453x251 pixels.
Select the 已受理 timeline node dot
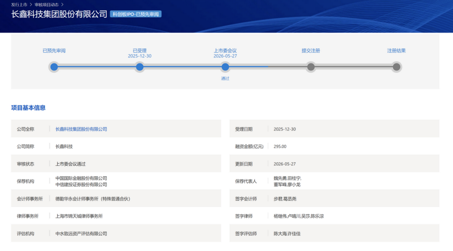140,67
